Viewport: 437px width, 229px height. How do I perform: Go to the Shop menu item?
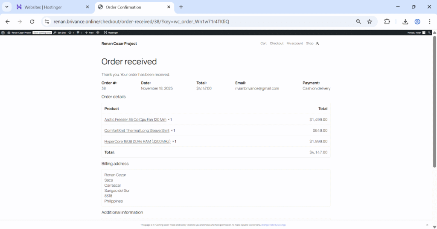pyautogui.click(x=309, y=43)
